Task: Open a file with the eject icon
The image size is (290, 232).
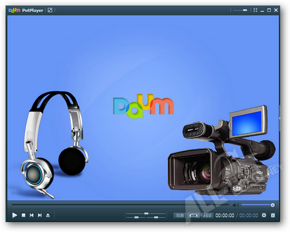Action: click(x=48, y=215)
